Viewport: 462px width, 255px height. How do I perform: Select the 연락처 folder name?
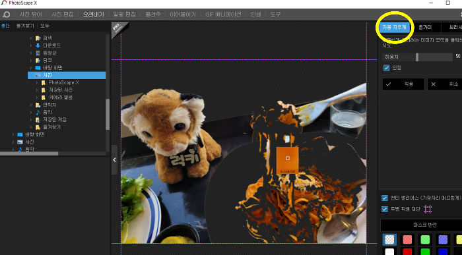coord(49,105)
